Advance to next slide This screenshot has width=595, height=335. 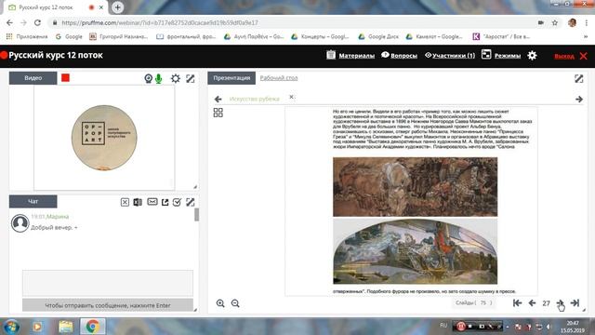[x=560, y=302]
